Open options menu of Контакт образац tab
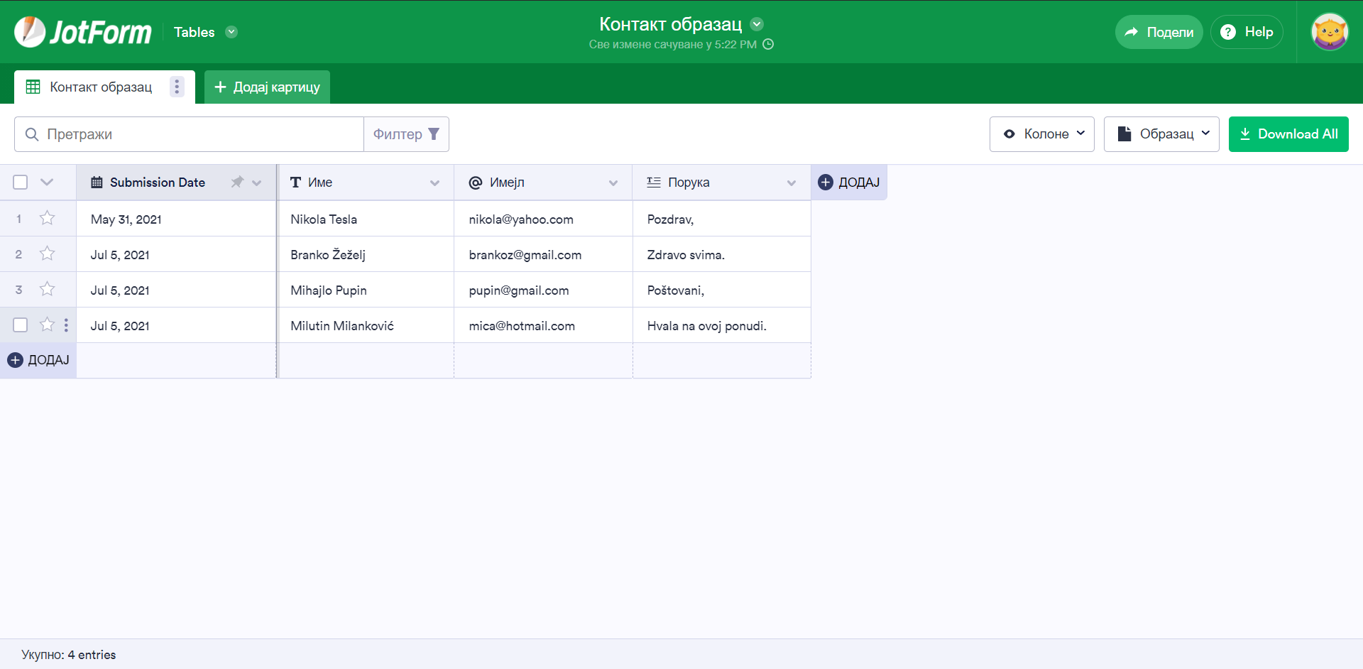This screenshot has height=669, width=1363. pos(177,87)
